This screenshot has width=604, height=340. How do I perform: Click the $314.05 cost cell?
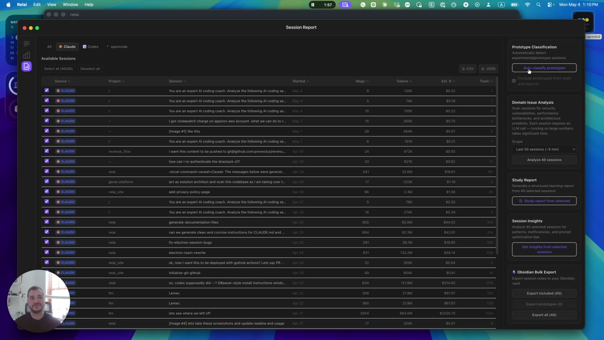click(x=447, y=283)
